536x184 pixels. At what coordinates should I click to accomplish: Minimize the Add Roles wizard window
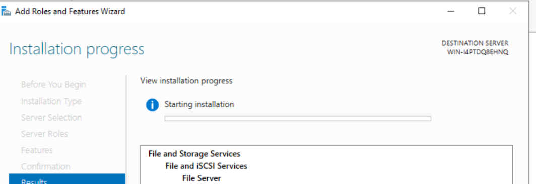[451, 11]
